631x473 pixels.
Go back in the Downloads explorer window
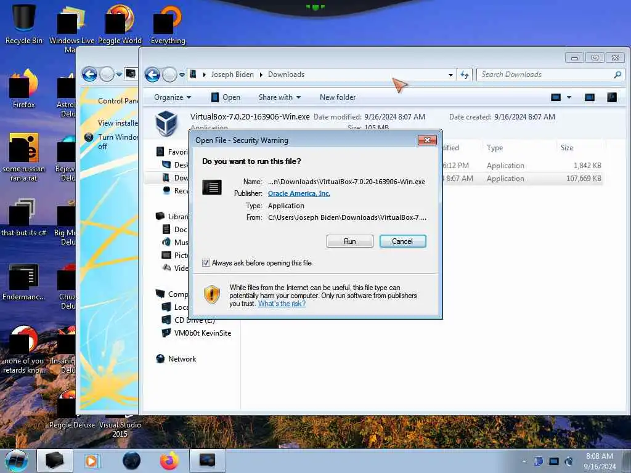pyautogui.click(x=153, y=75)
